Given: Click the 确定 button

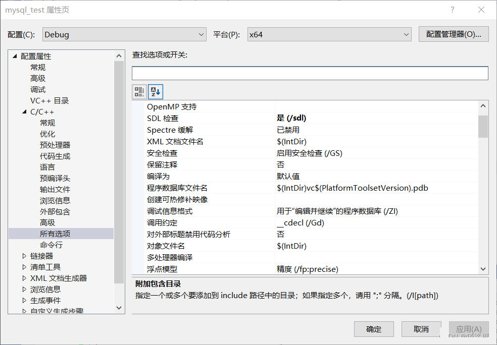Looking at the screenshot, I should tap(374, 329).
